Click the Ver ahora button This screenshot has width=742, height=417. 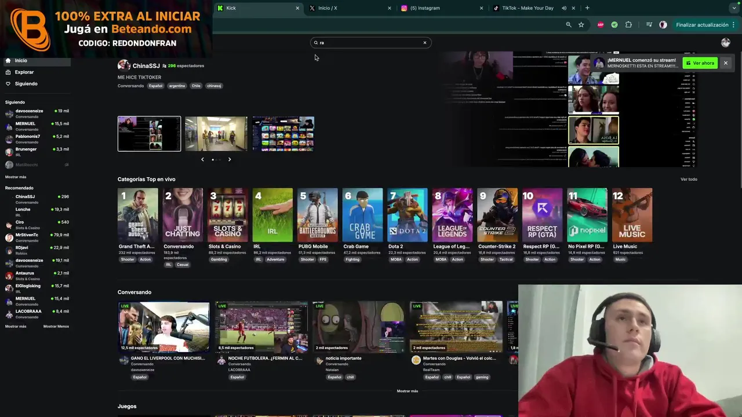click(700, 63)
